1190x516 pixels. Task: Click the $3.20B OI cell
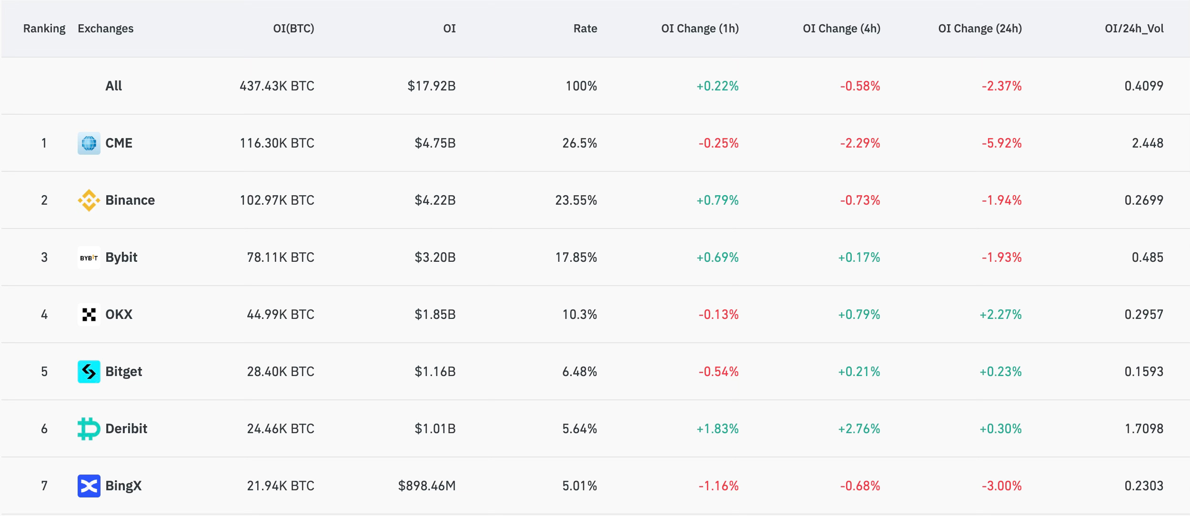[435, 258]
